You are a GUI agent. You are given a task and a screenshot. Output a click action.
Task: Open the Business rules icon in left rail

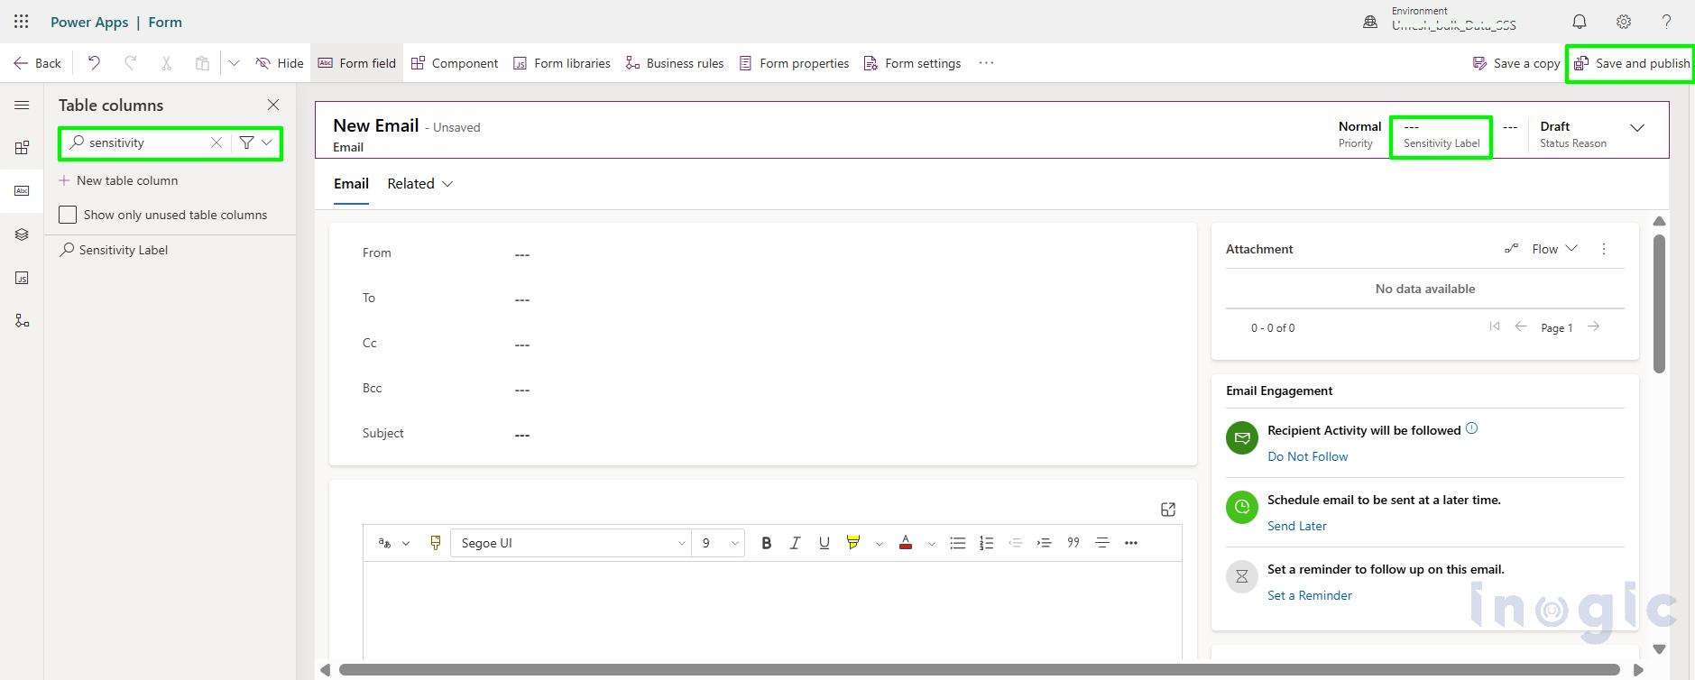click(22, 321)
